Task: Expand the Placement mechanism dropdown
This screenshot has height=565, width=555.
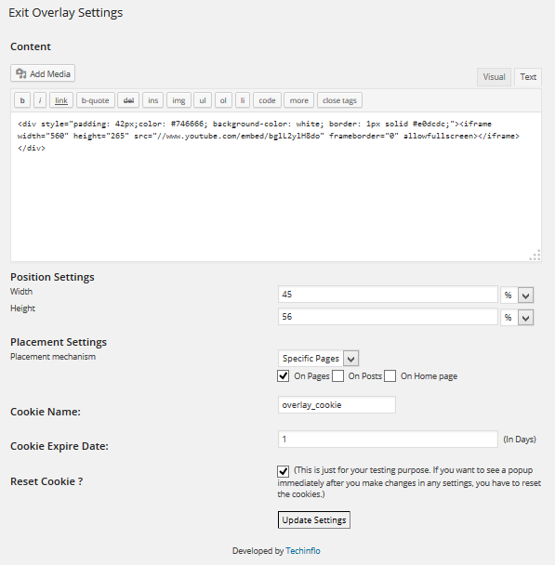Action: (318, 359)
